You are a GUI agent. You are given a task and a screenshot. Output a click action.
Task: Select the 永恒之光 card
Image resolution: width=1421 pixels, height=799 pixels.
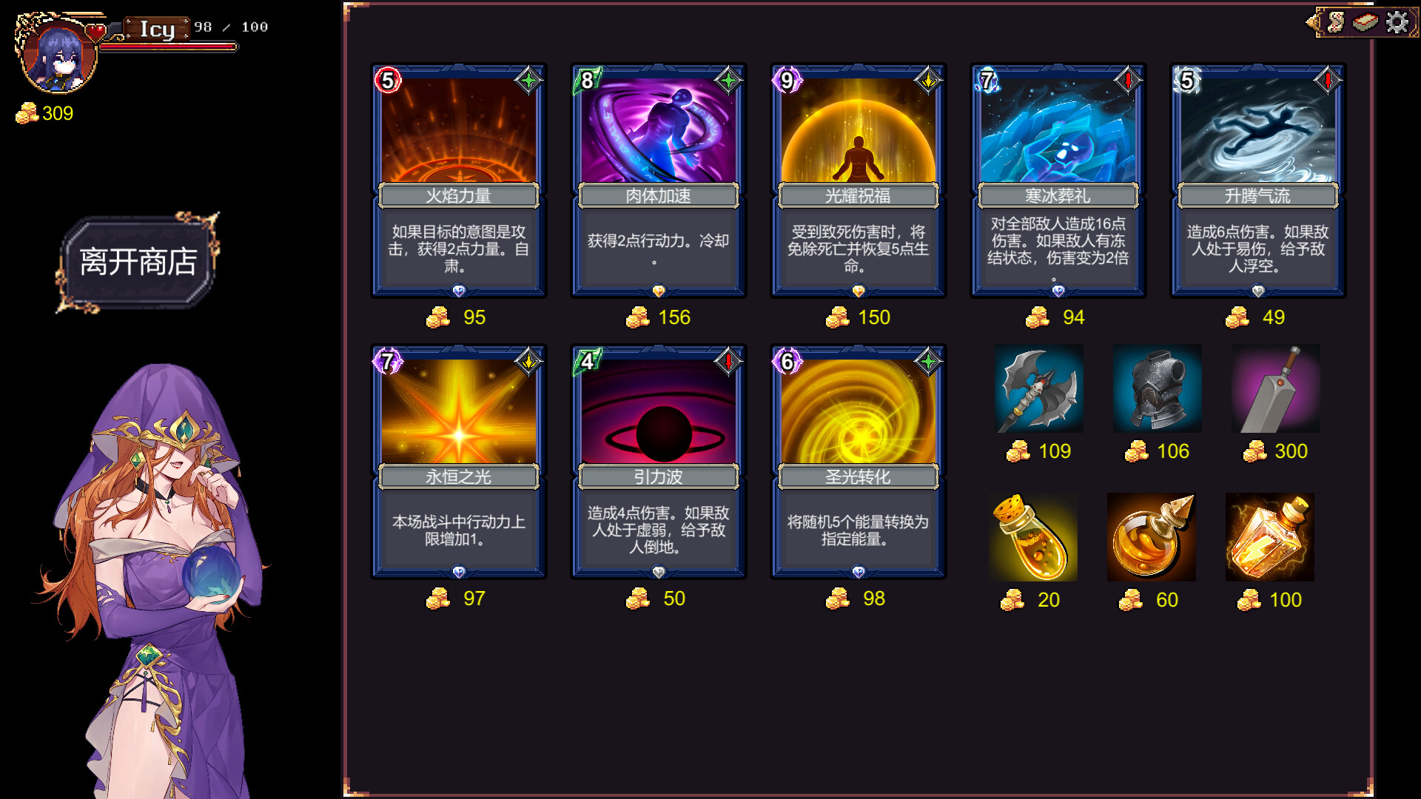(x=459, y=462)
